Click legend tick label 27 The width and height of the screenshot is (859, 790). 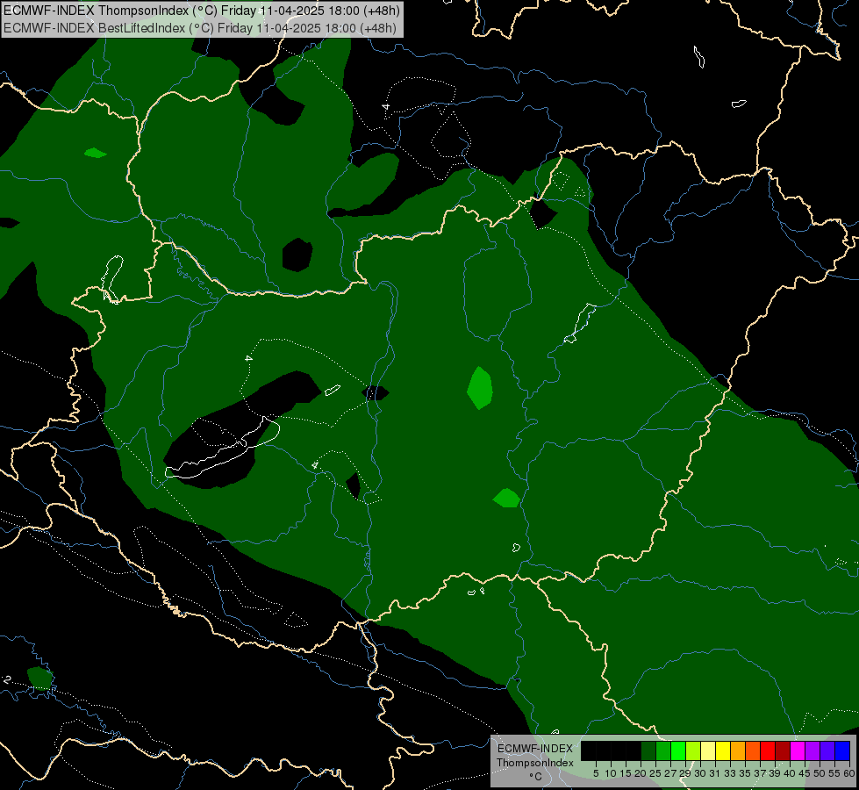[x=670, y=773]
